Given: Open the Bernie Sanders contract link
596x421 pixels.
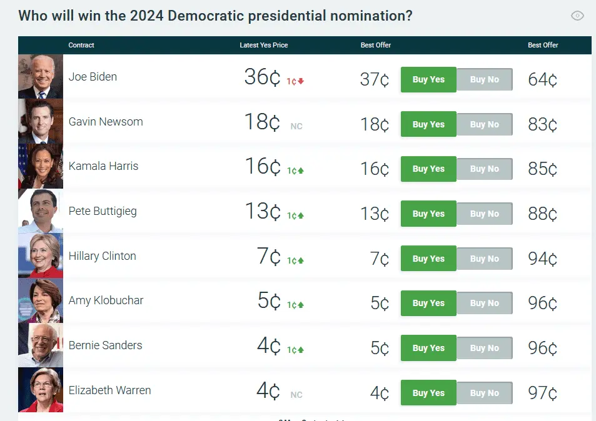Looking at the screenshot, I should click(x=105, y=345).
